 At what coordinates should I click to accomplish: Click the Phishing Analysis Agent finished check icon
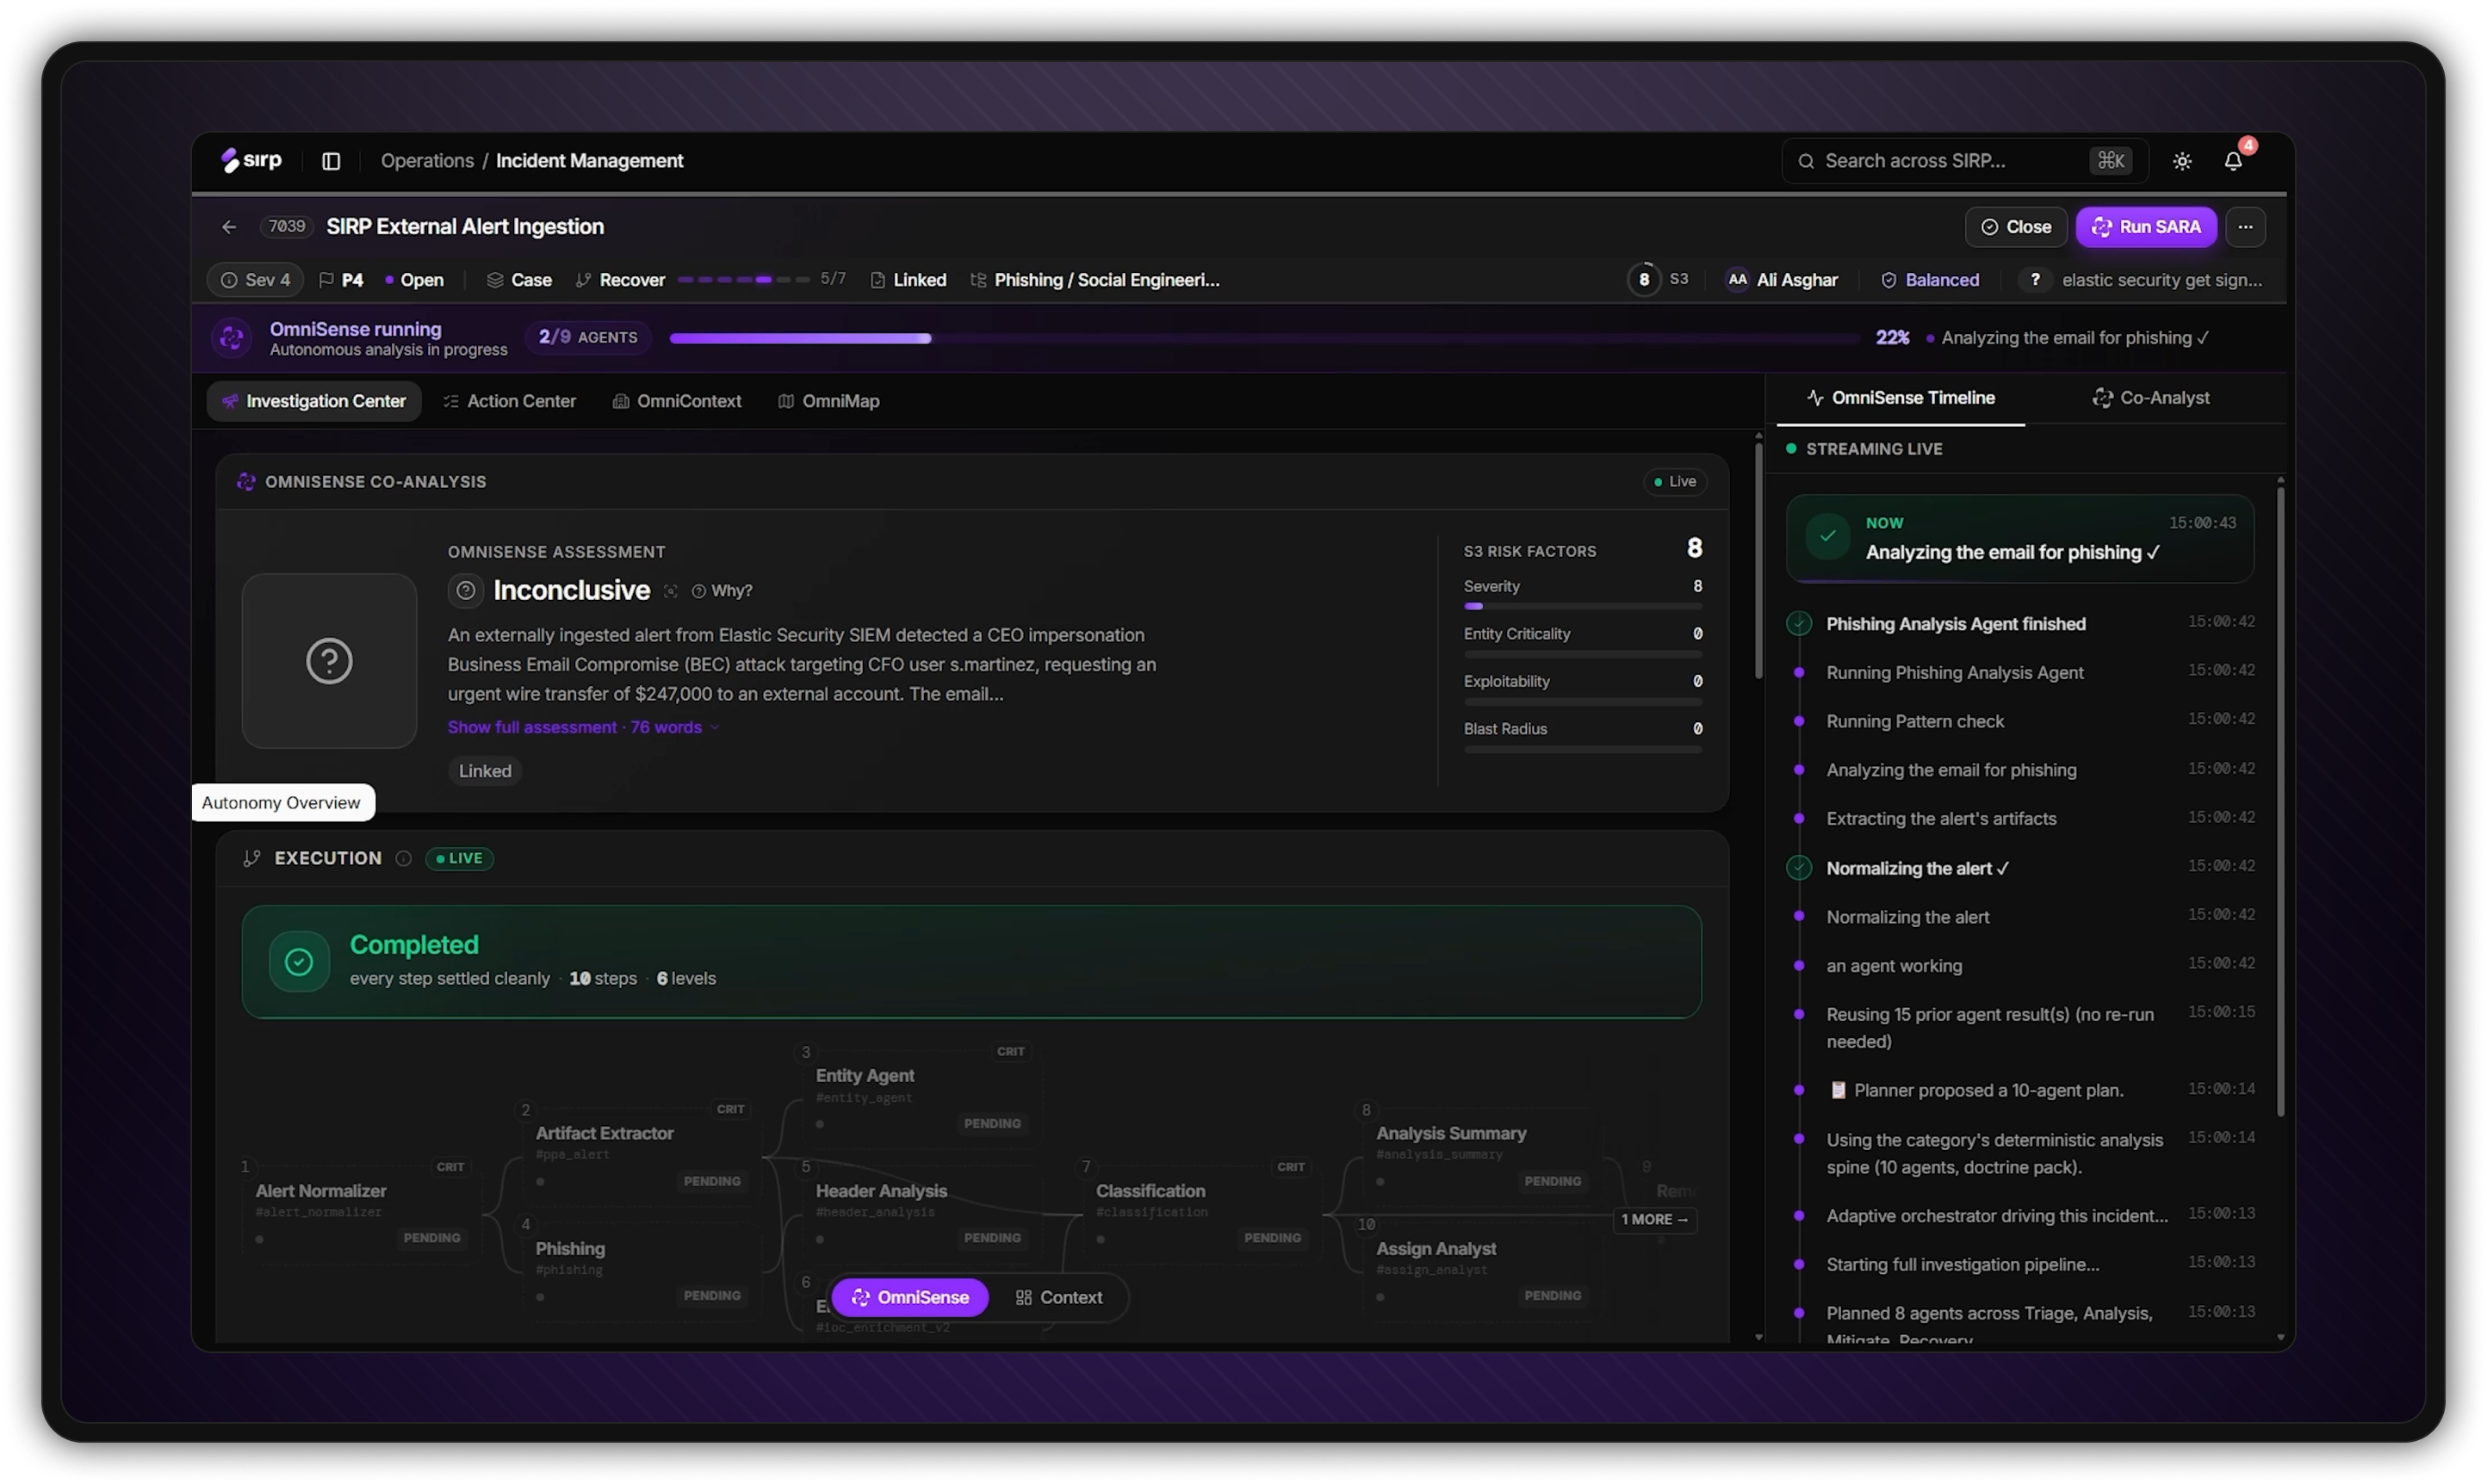coord(1799,624)
